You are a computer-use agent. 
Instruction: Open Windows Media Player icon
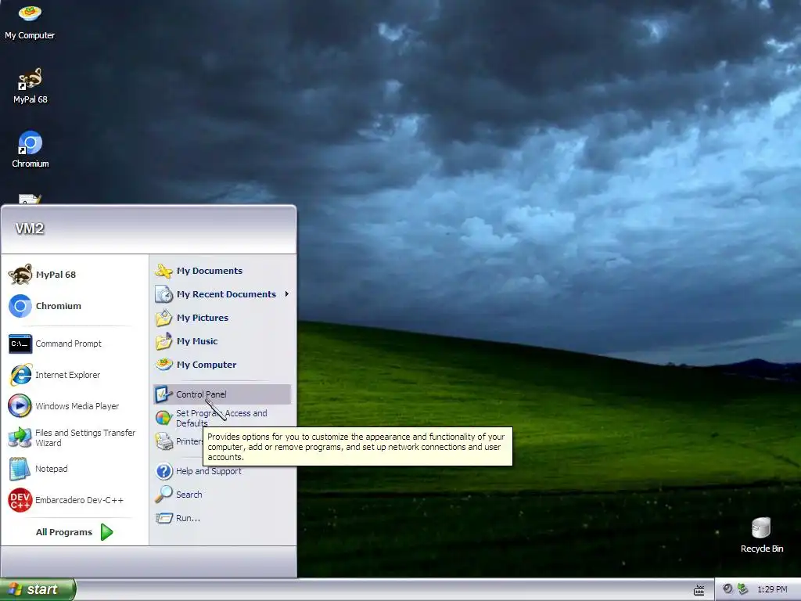tap(20, 406)
